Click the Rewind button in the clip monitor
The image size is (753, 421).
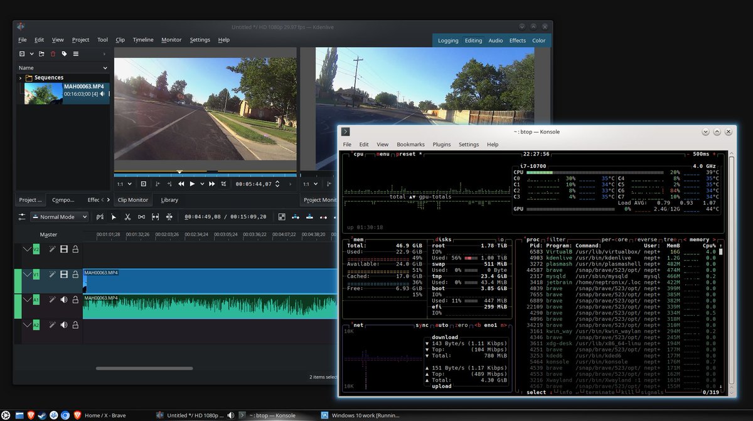point(181,184)
